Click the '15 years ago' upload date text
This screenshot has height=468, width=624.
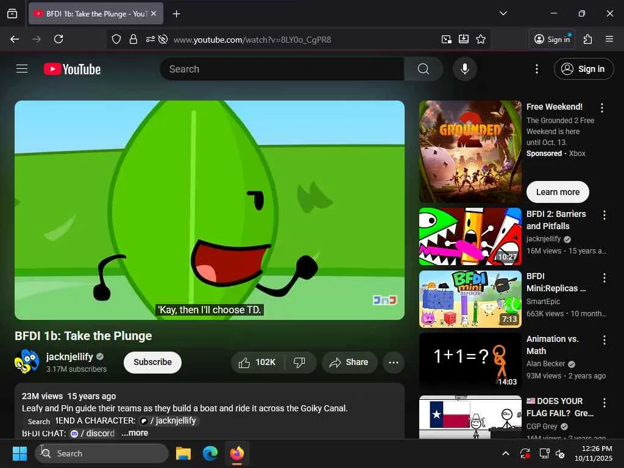91,396
